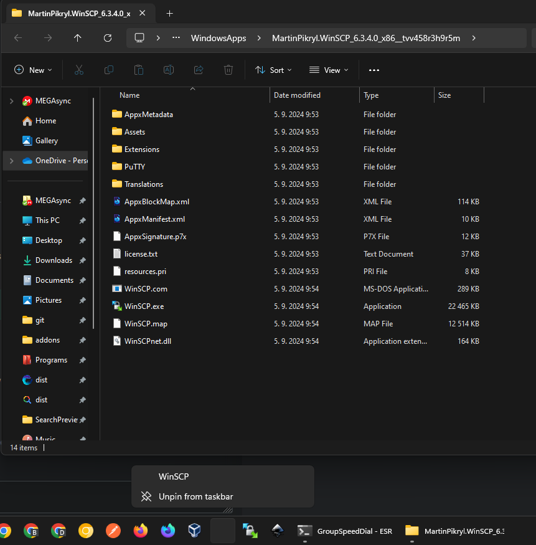
Task: Collapse the OneDrive sidebar entry
Action: pyautogui.click(x=11, y=161)
